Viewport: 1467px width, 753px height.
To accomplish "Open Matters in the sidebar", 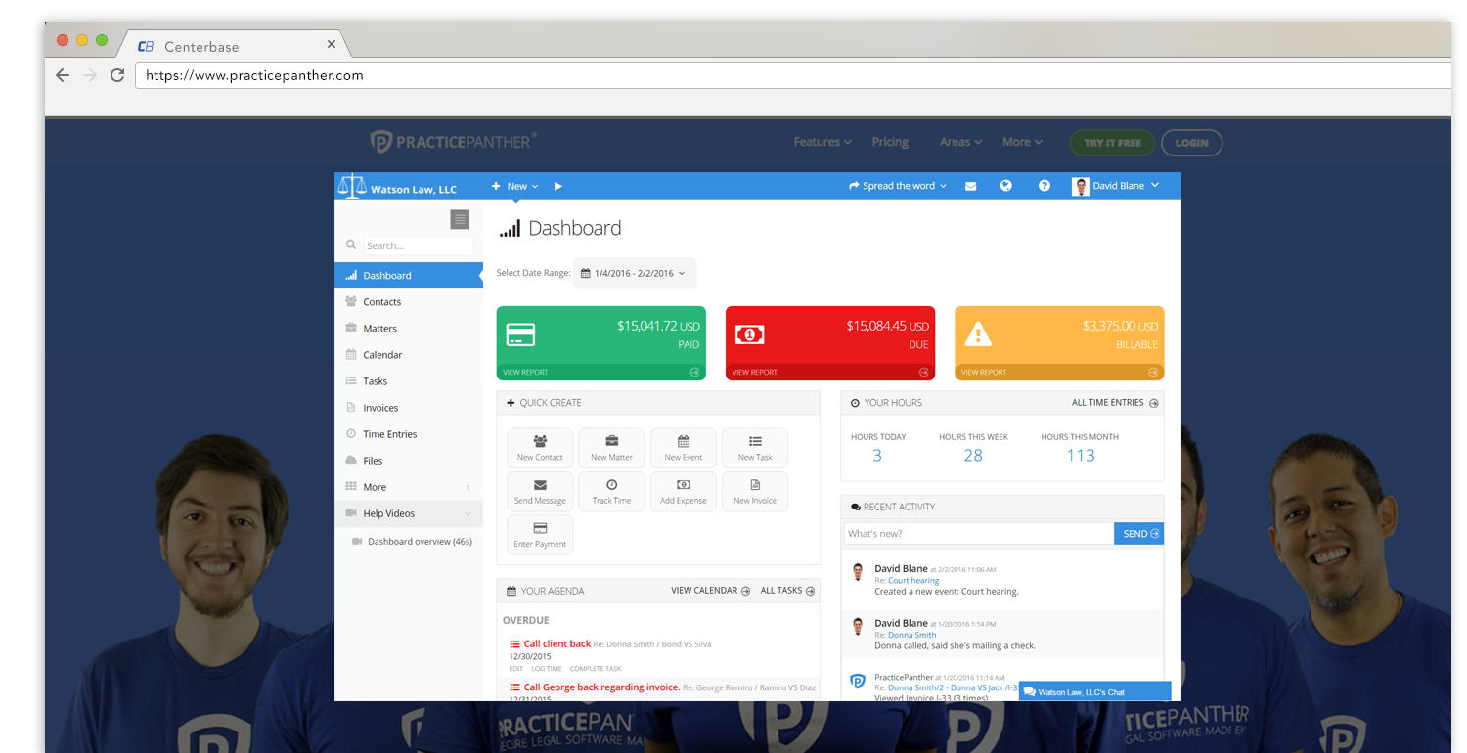I will click(379, 329).
